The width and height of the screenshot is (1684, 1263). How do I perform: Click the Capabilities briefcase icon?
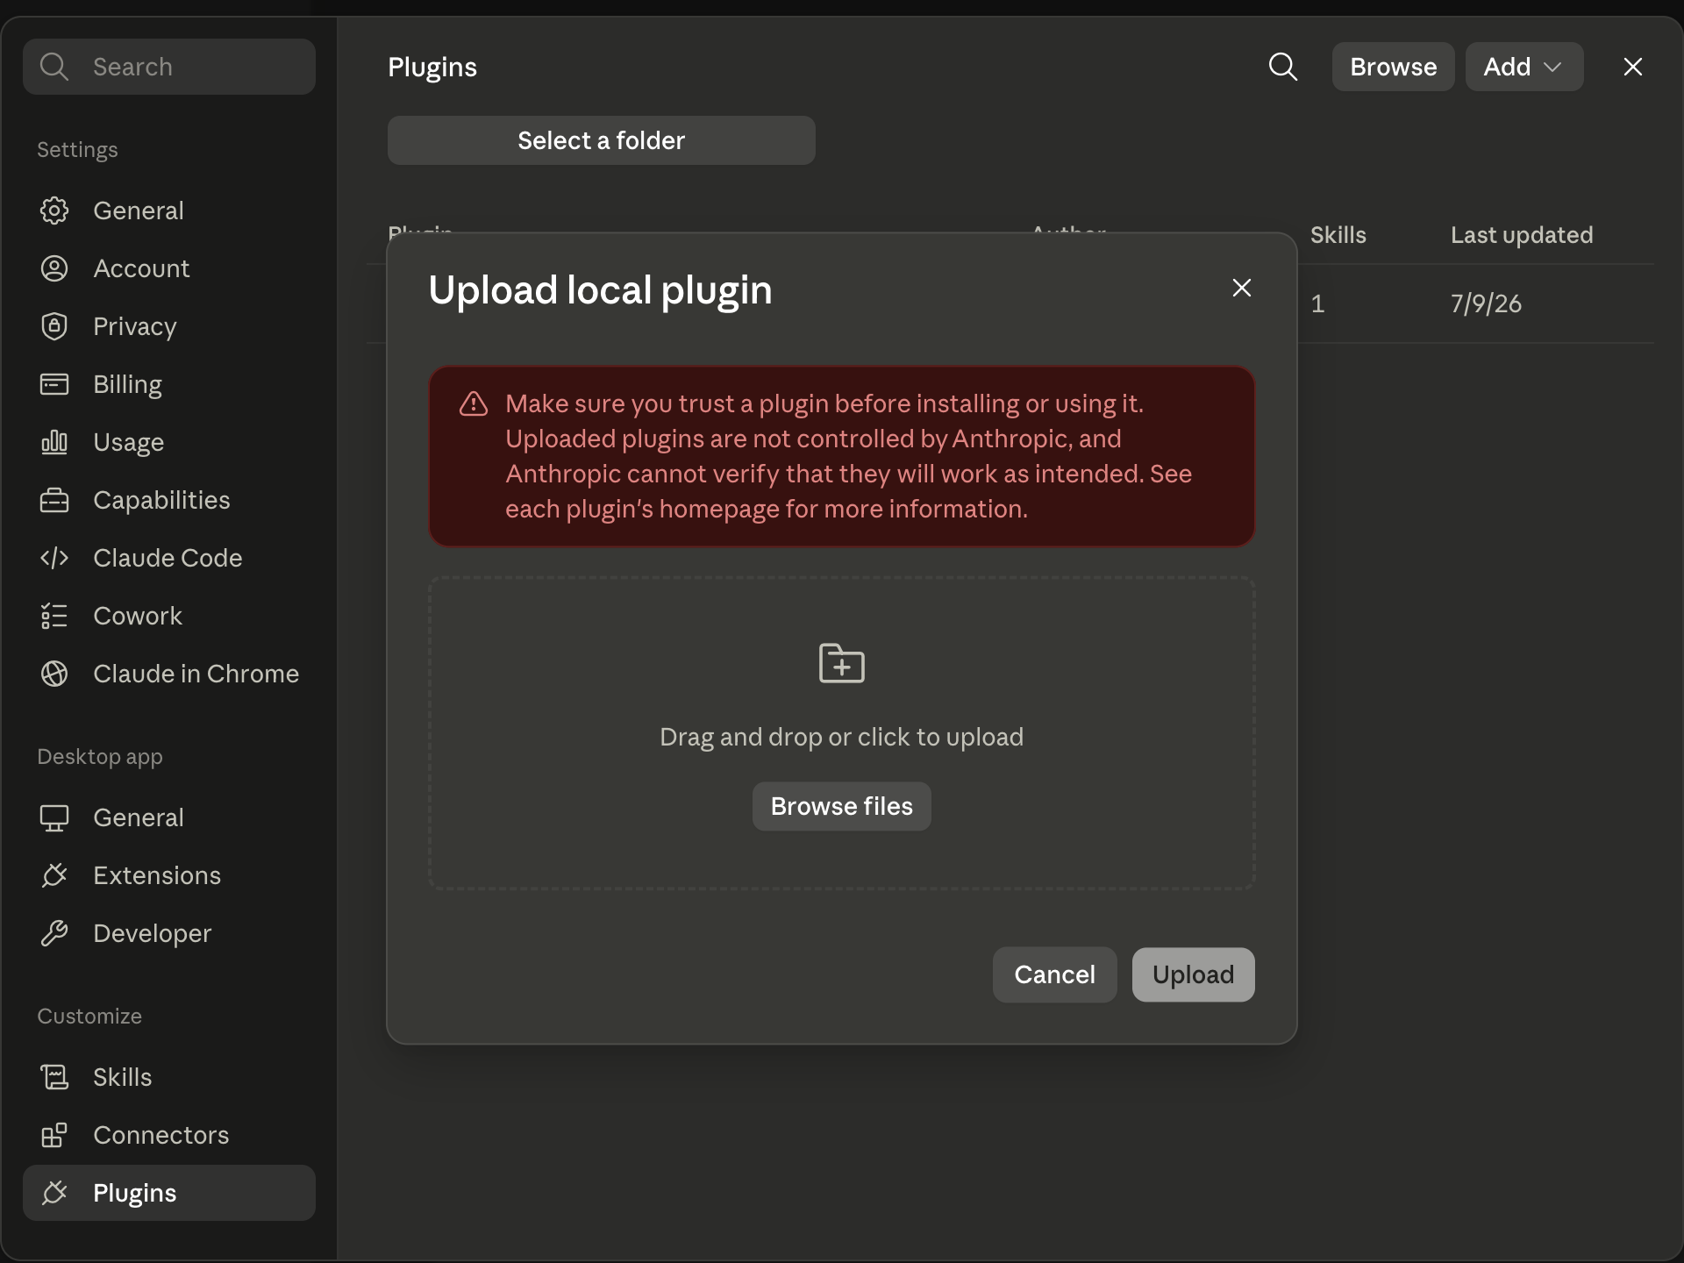pyautogui.click(x=54, y=500)
